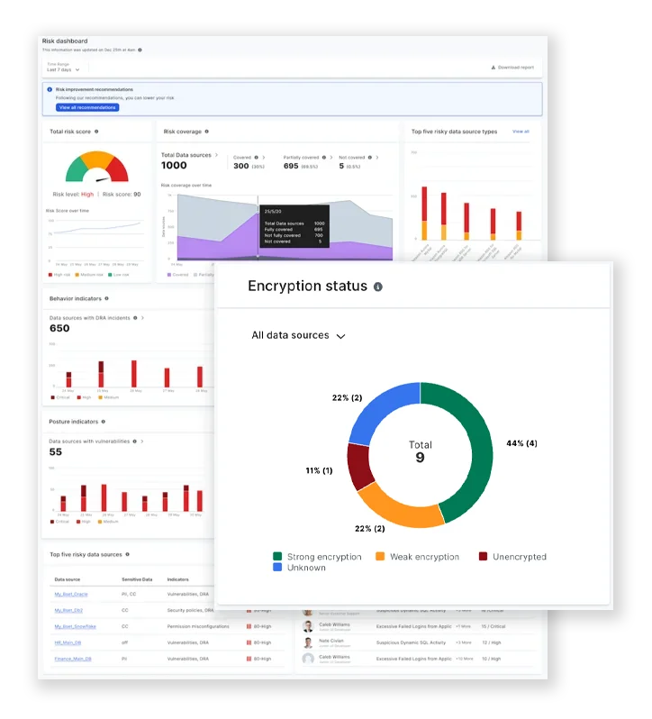Screen dimensions: 652x719
Task: Click the info icon beside Posture indicators
Action: click(x=103, y=421)
